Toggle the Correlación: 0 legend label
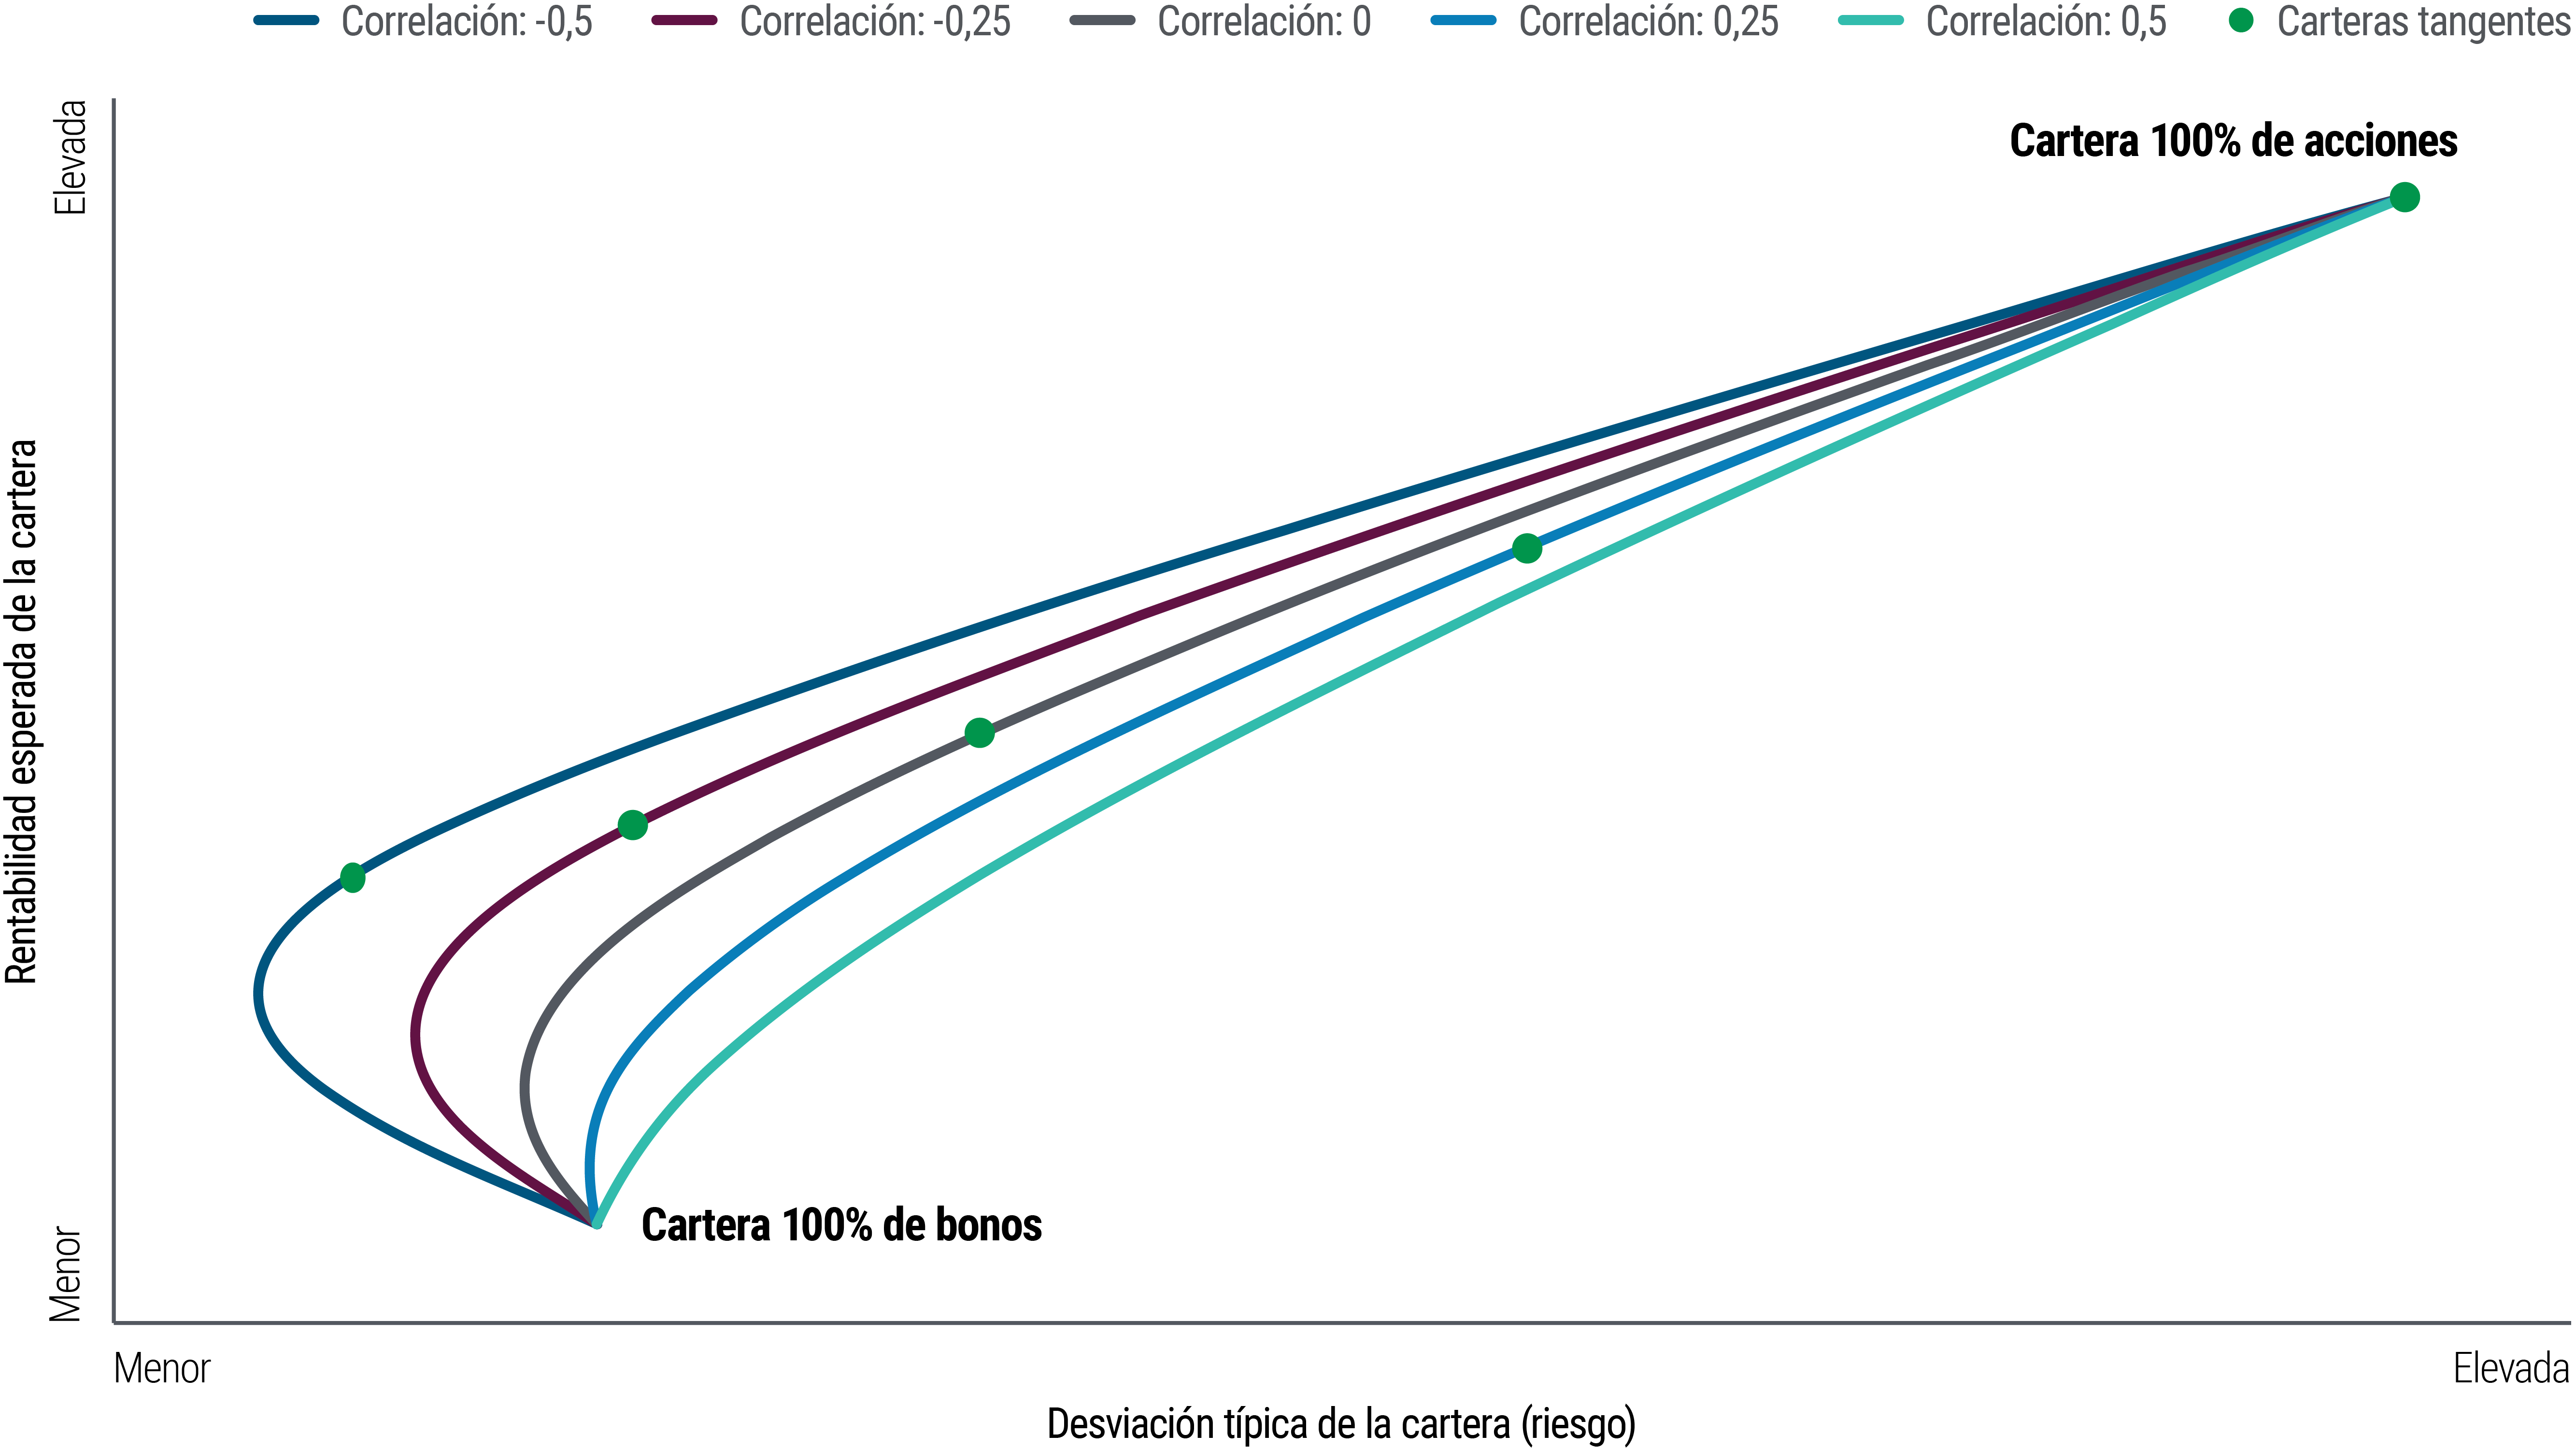Viewport: 2576px width, 1449px height. point(1264,21)
